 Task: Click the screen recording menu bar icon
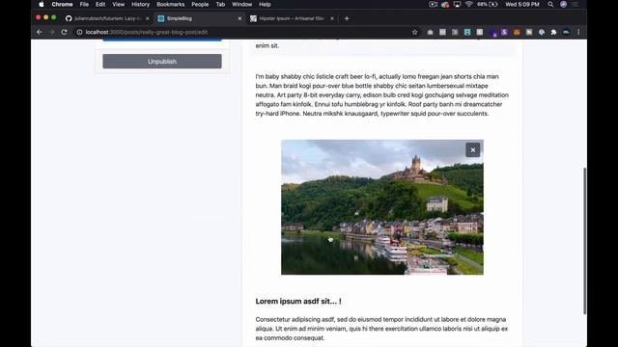pos(434,4)
